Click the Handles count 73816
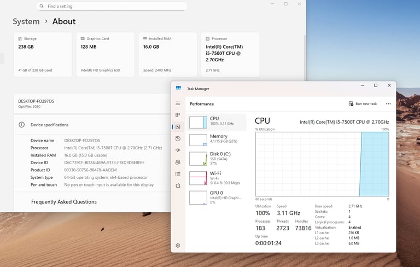This screenshot has width=420, height=267. pyautogui.click(x=303, y=228)
